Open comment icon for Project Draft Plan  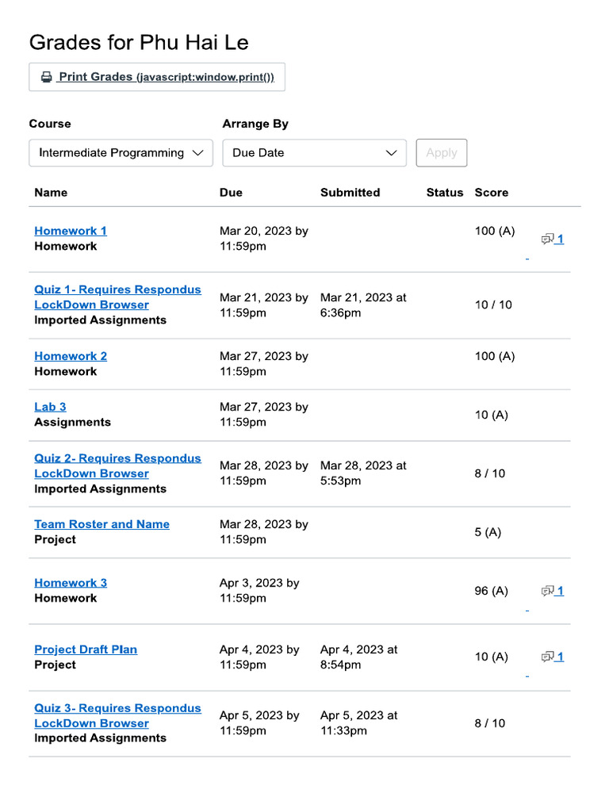coord(553,657)
